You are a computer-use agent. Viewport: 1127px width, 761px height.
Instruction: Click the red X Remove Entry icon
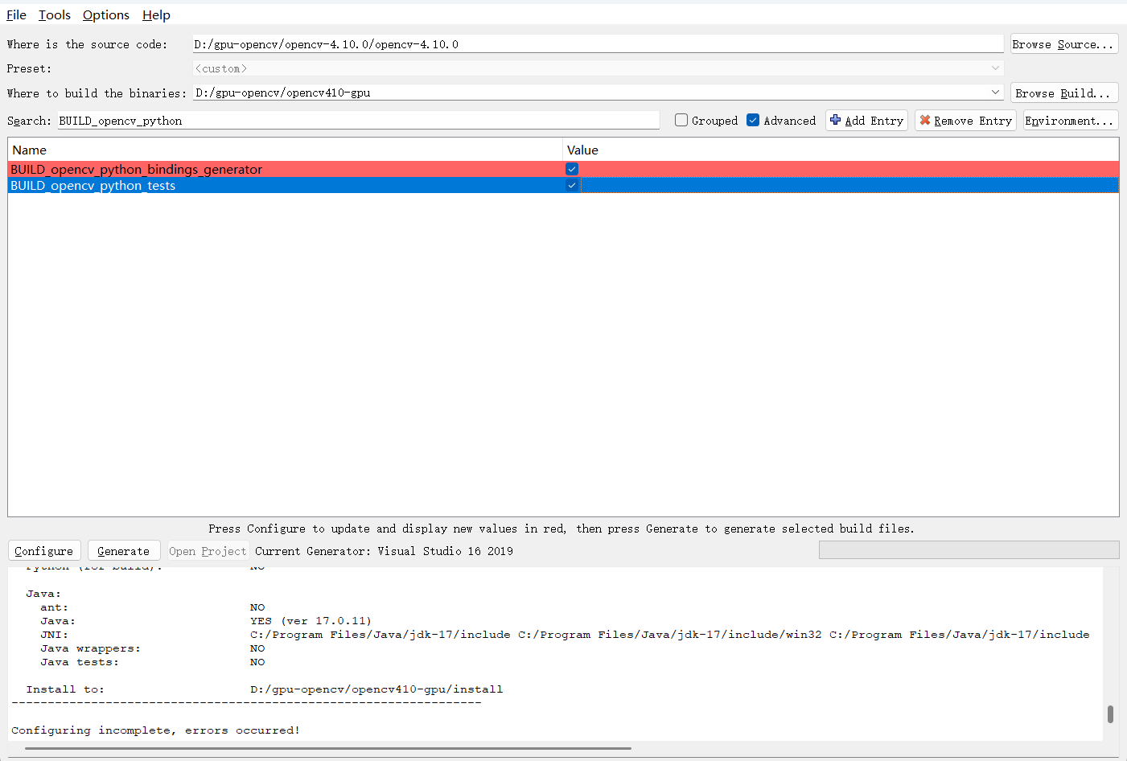927,120
